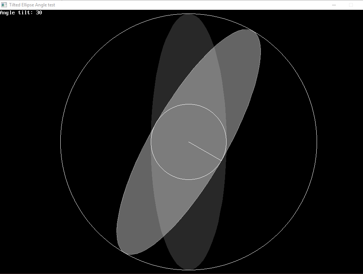Maximize the Tilted Ellipse Angle test window
This screenshot has height=274, width=363.
point(351,5)
